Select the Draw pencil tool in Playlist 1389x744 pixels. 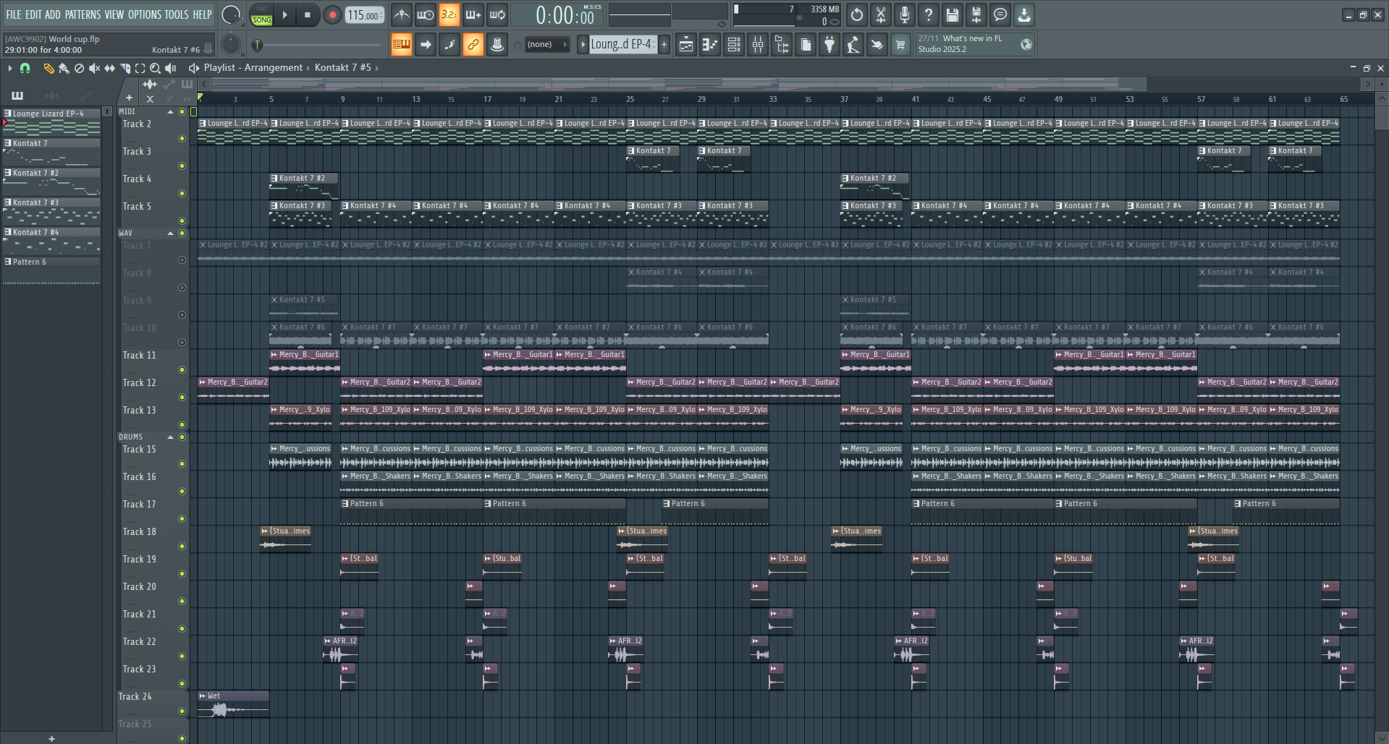coord(48,68)
